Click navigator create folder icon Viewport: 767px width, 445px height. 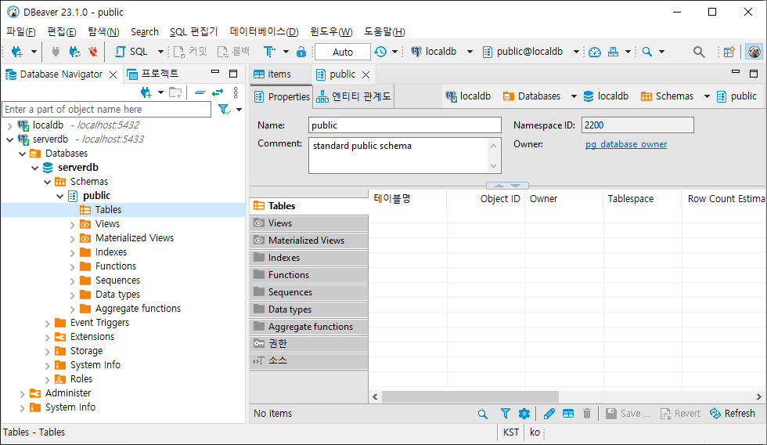click(175, 92)
